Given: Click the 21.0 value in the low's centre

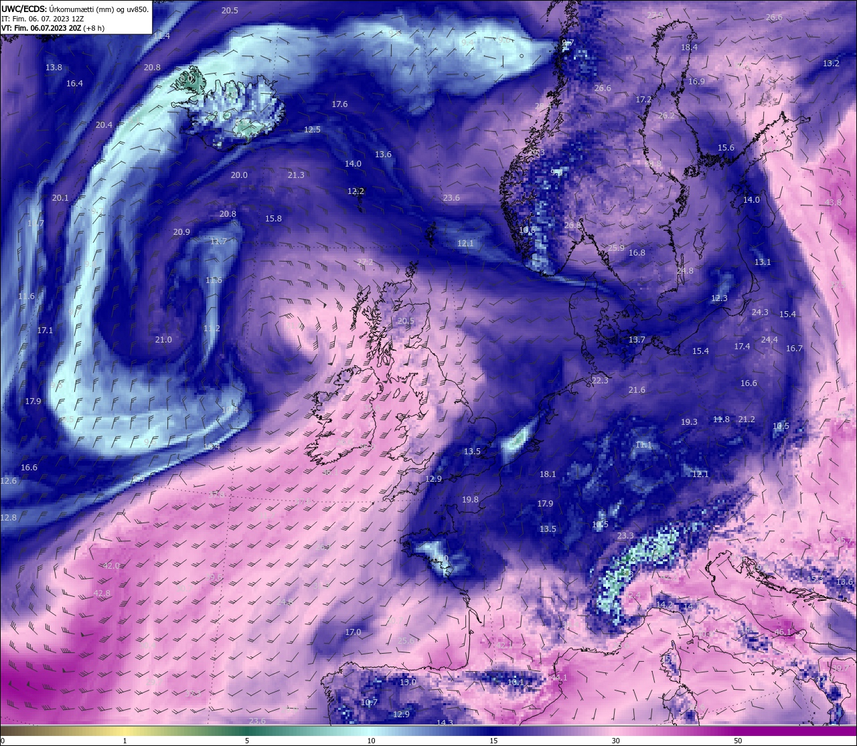Looking at the screenshot, I should [x=163, y=340].
